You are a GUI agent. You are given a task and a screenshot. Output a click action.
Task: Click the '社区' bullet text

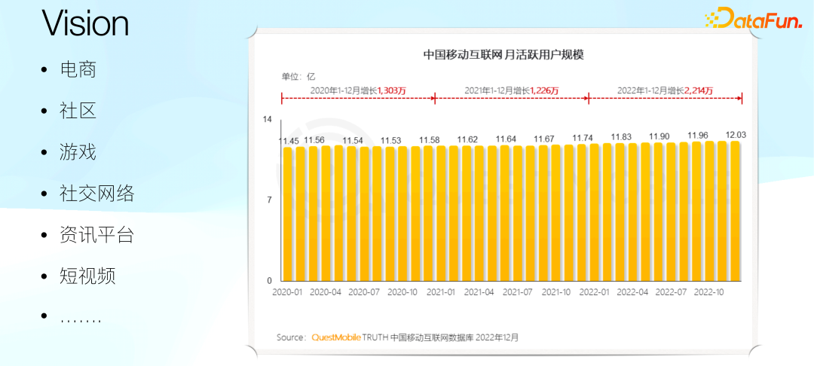click(x=78, y=111)
